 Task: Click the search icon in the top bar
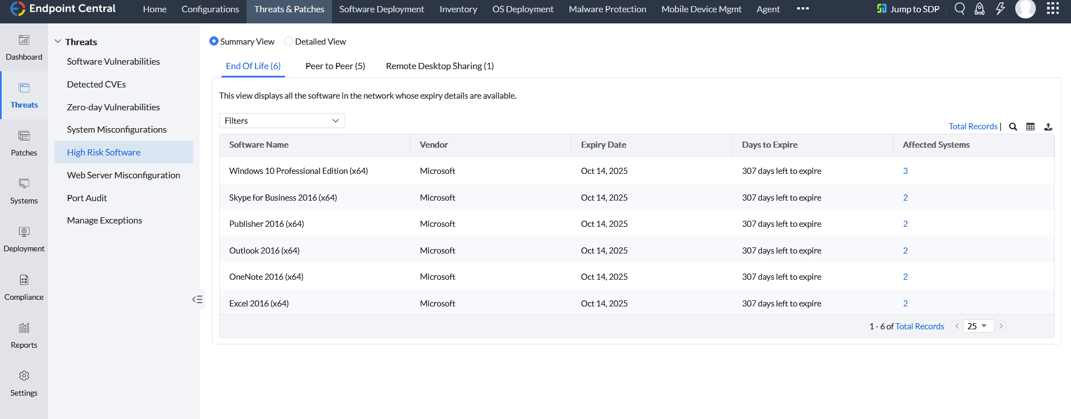coord(959,8)
